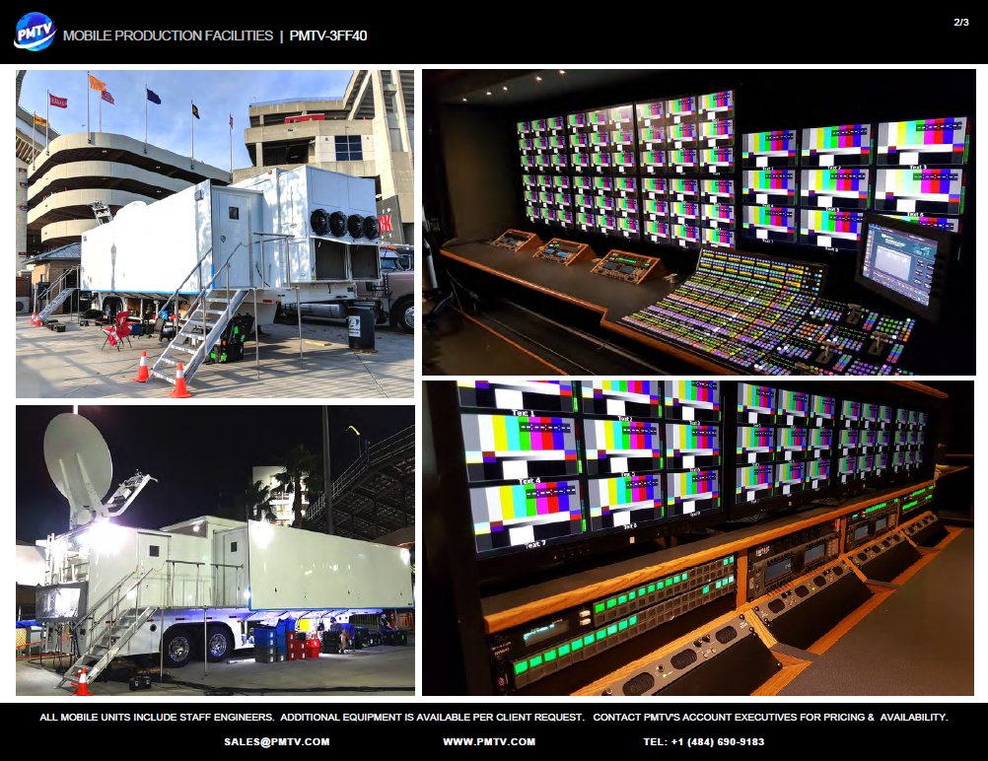
Task: Click the SALES@PMTV.COM email link
Action: 277,742
